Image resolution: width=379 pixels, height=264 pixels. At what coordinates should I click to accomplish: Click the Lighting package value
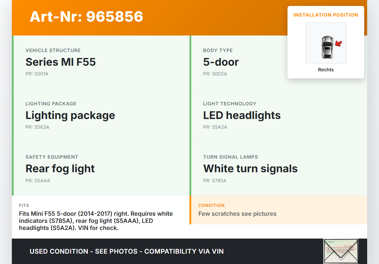point(70,115)
